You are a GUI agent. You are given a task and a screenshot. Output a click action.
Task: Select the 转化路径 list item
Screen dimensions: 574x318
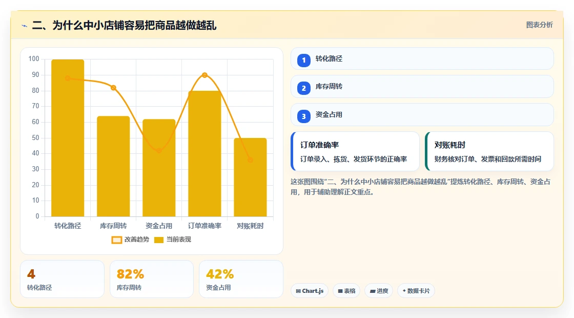click(422, 58)
